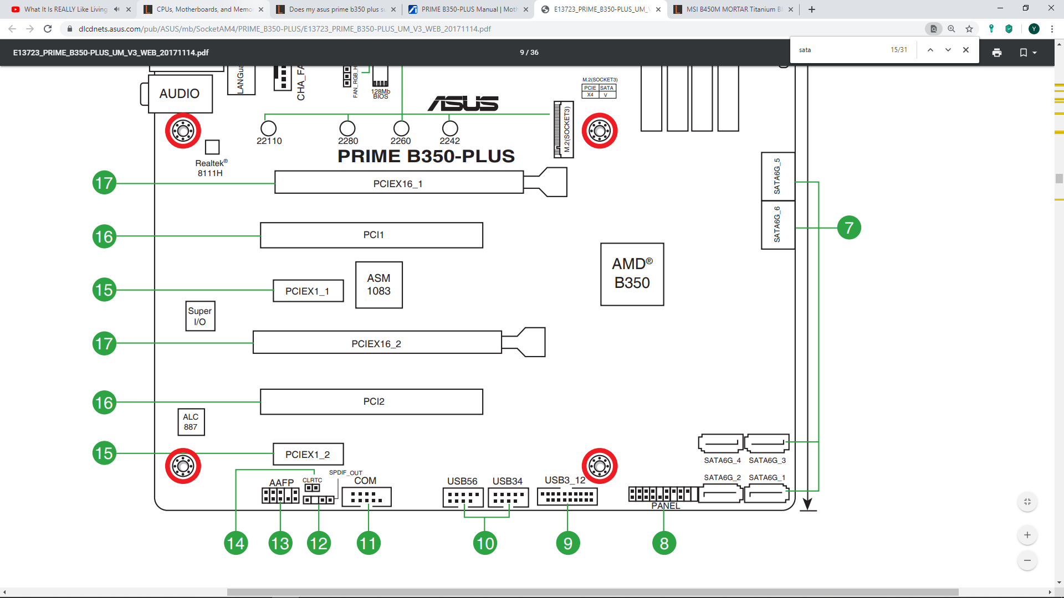1064x598 pixels.
Task: Open a new browser tab
Action: 812,9
